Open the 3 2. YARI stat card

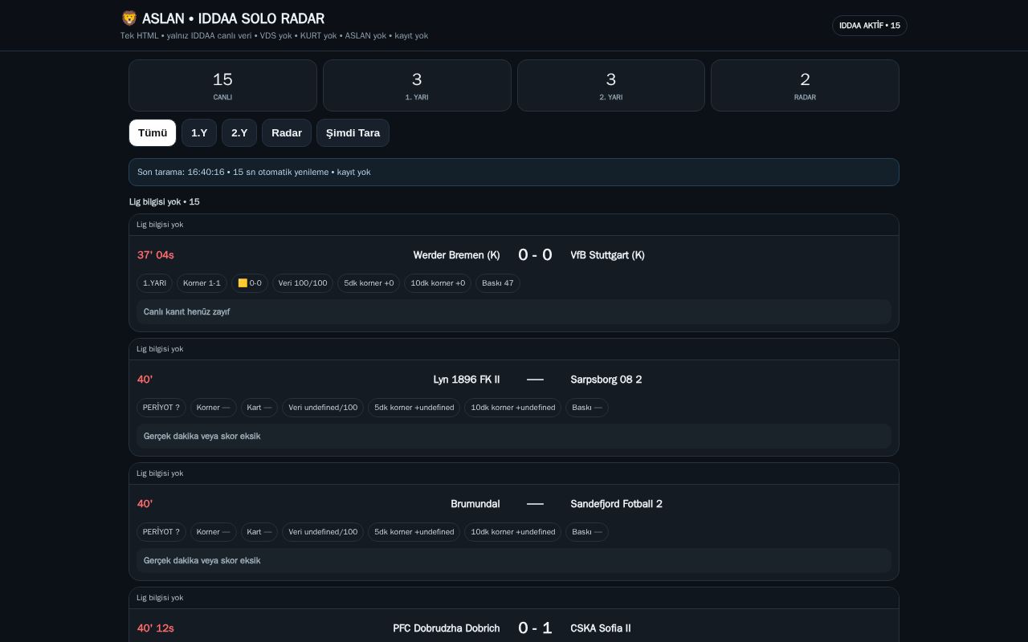coord(611,86)
